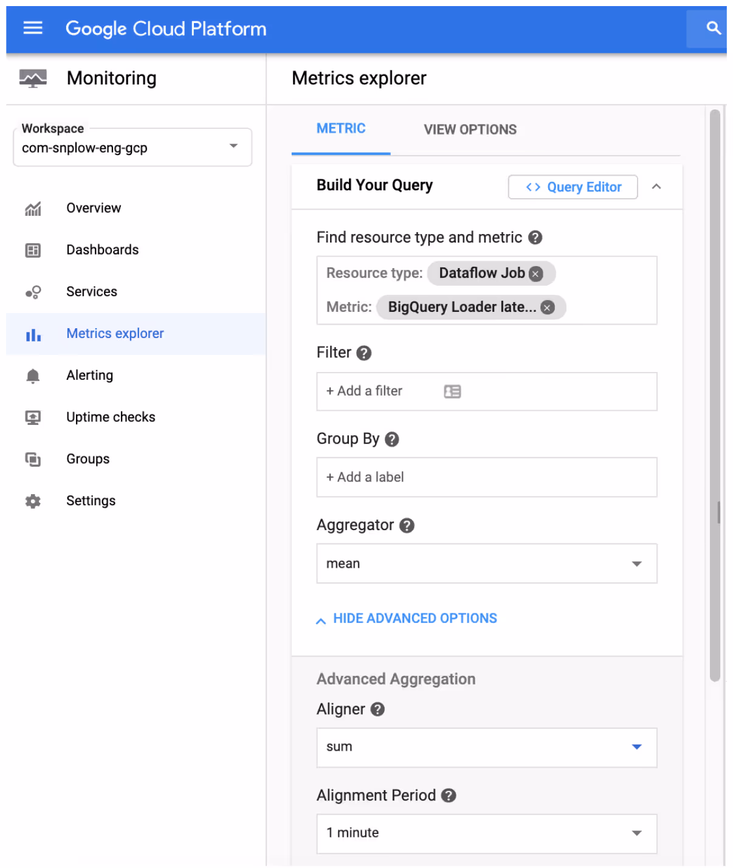Screen dimensions: 733x868
Task: Switch to the METRIC tab
Action: tap(341, 129)
